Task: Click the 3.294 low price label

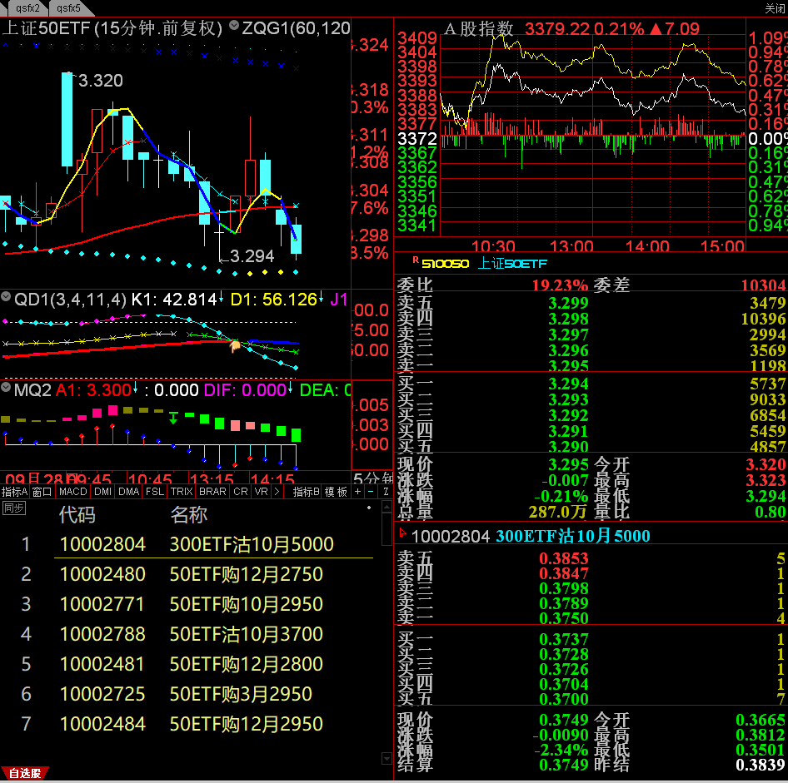Action: pyautogui.click(x=252, y=256)
